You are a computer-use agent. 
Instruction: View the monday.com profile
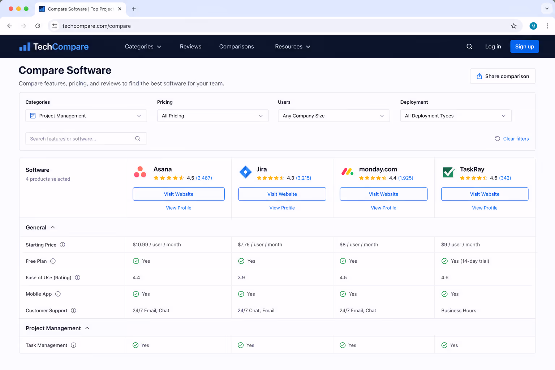pos(383,208)
